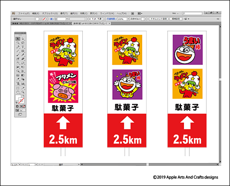Image resolution: width=230 pixels, height=186 pixels.
Task: Click the Fill color box in tools panel
Action: coord(18,97)
